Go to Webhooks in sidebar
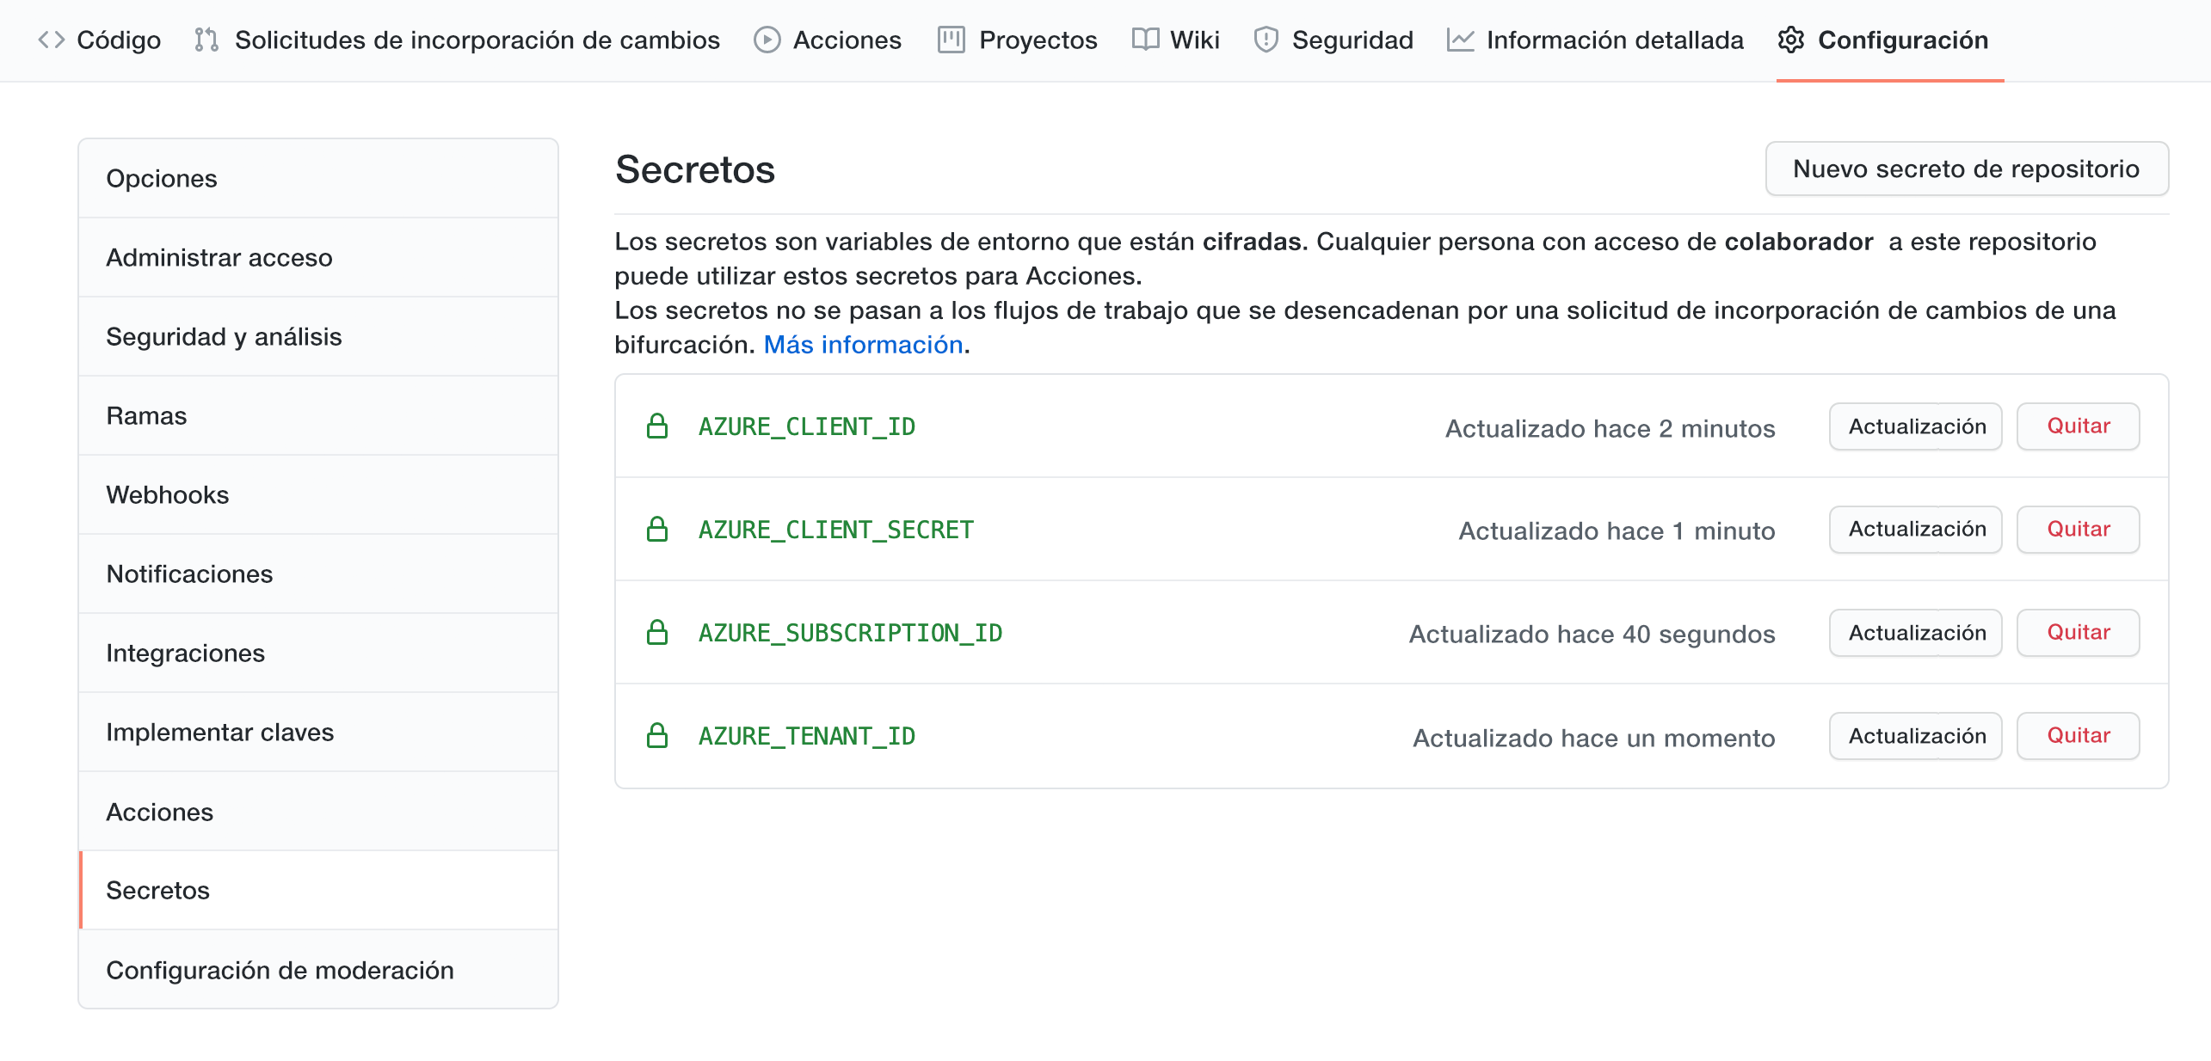Image resolution: width=2211 pixels, height=1061 pixels. click(x=318, y=494)
